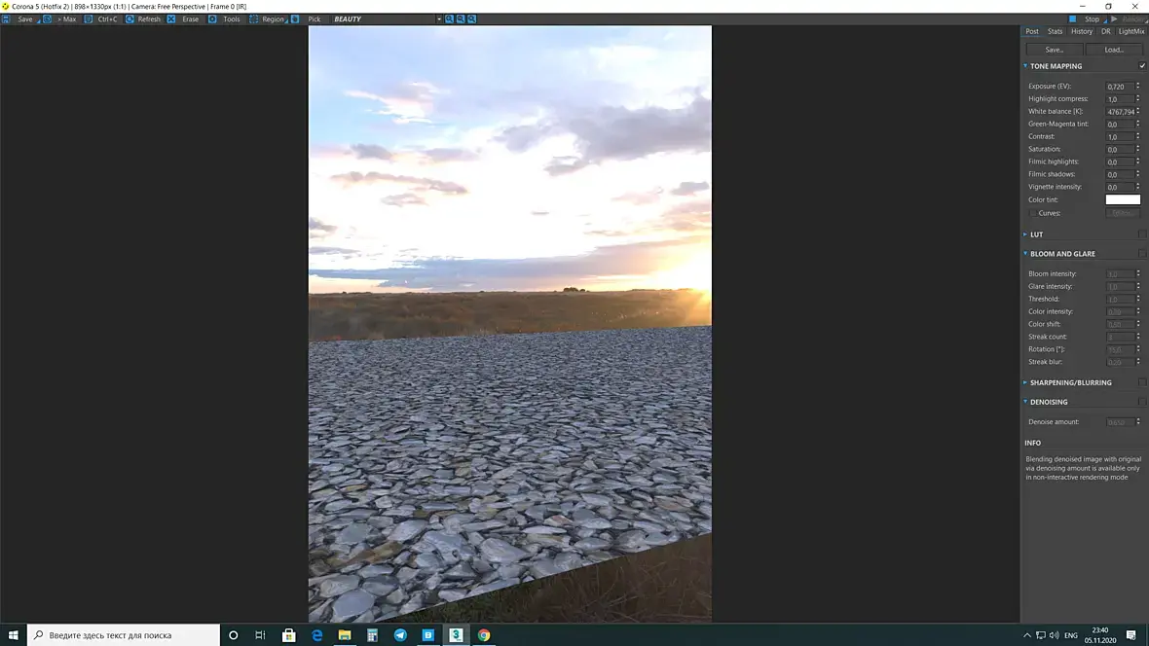The width and height of the screenshot is (1149, 646).
Task: Click the Saturation value field
Action: pyautogui.click(x=1120, y=150)
